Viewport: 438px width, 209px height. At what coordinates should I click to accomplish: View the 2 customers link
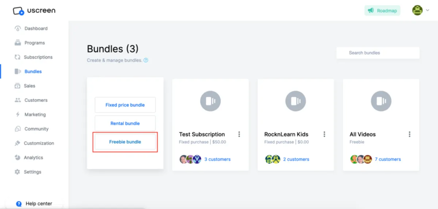(296, 159)
